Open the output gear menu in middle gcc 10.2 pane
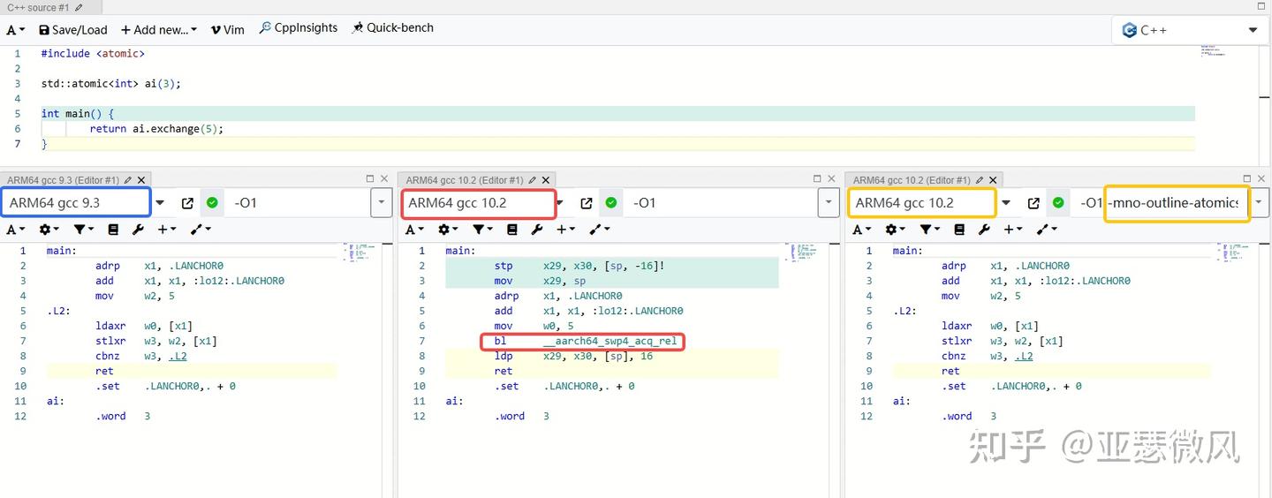 pyautogui.click(x=448, y=230)
